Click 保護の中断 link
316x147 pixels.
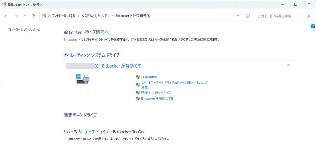point(150,77)
